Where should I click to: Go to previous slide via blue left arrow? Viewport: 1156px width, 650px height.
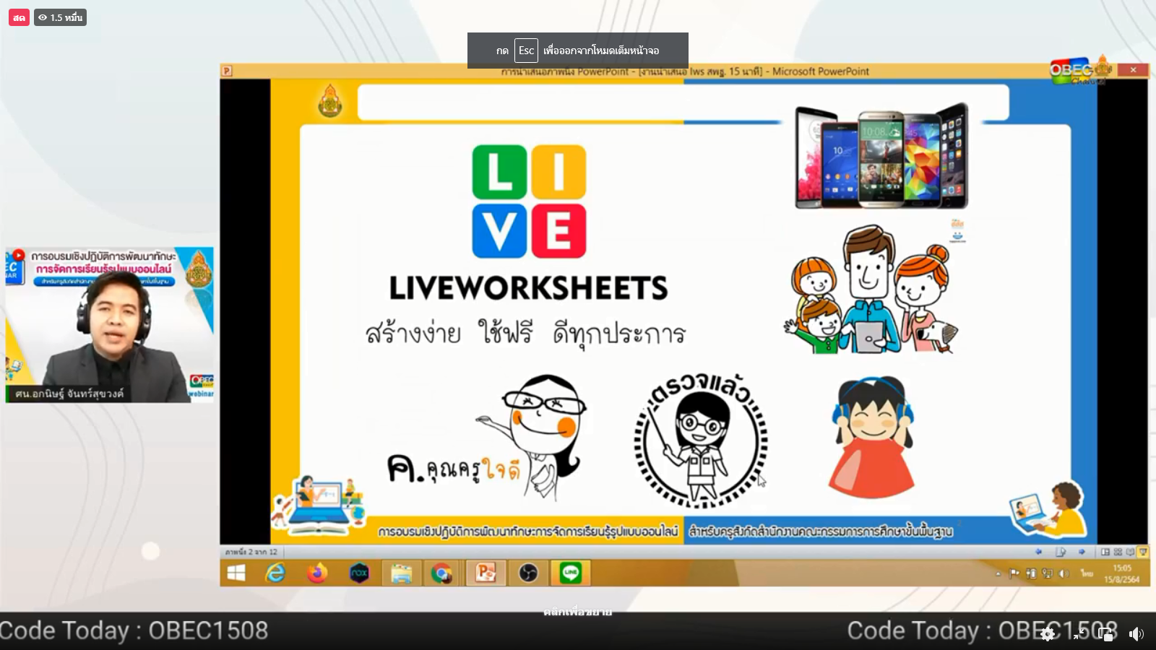click(1039, 552)
